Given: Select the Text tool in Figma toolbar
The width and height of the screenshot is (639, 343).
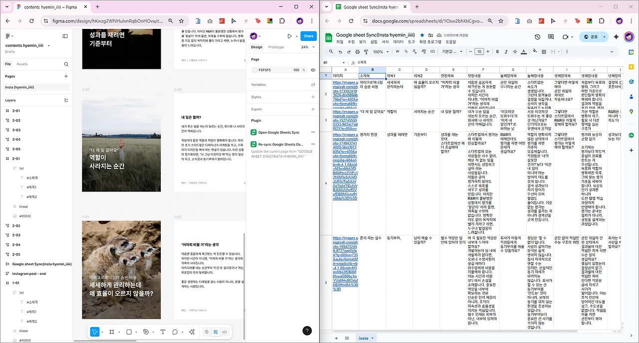Looking at the screenshot, I should [x=163, y=332].
